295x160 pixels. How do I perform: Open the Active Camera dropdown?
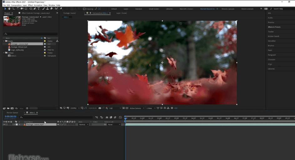click(x=137, y=108)
